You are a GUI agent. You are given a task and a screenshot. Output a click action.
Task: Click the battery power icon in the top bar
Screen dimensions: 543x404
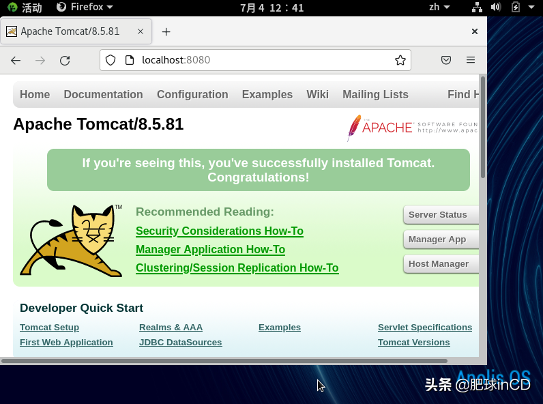[516, 8]
